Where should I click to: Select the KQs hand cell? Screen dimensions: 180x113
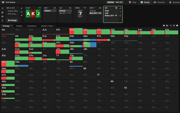(x=35, y=38)
